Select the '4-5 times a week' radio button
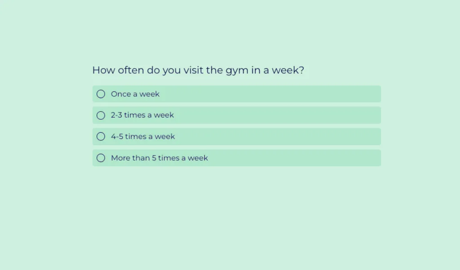Image resolution: width=460 pixels, height=270 pixels. tap(101, 136)
